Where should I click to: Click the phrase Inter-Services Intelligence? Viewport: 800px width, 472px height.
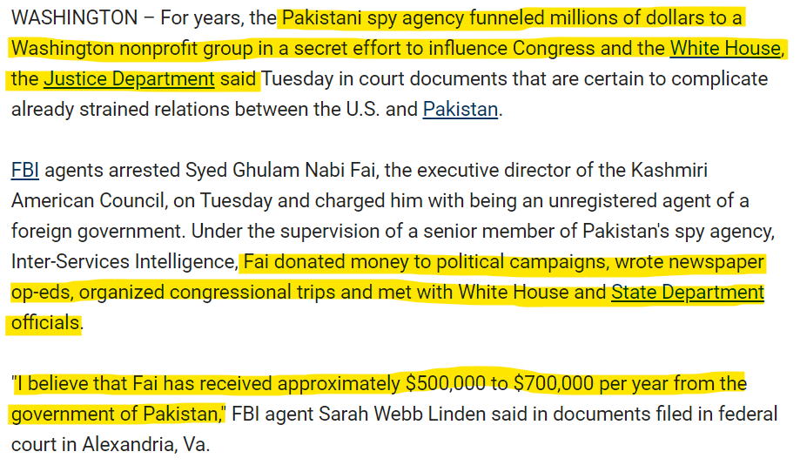click(x=123, y=261)
